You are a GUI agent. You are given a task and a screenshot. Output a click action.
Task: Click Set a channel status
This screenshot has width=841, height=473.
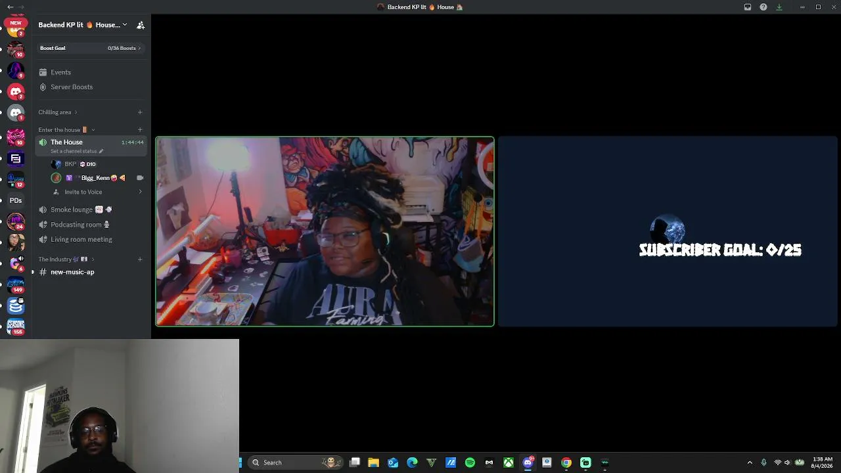[76, 151]
